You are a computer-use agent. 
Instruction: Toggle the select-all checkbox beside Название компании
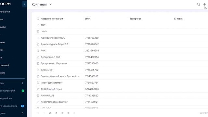tap(38, 19)
